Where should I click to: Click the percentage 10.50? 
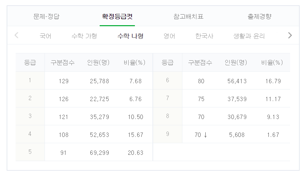[x=136, y=117]
